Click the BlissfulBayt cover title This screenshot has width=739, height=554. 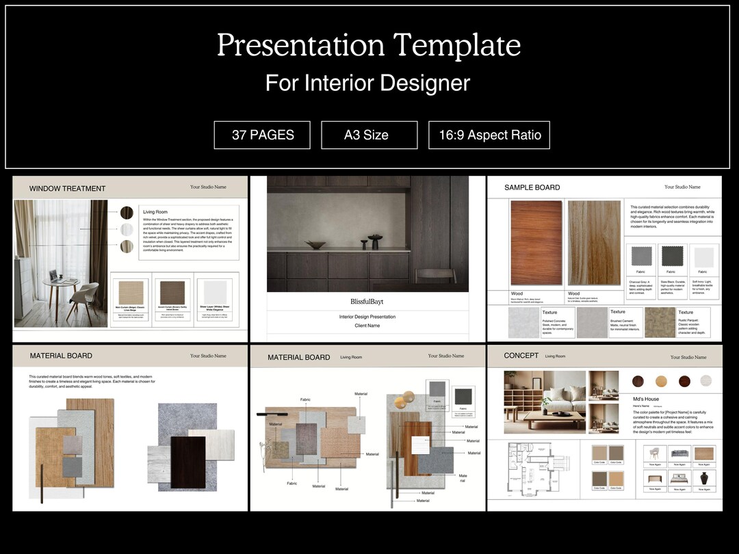[x=368, y=302]
